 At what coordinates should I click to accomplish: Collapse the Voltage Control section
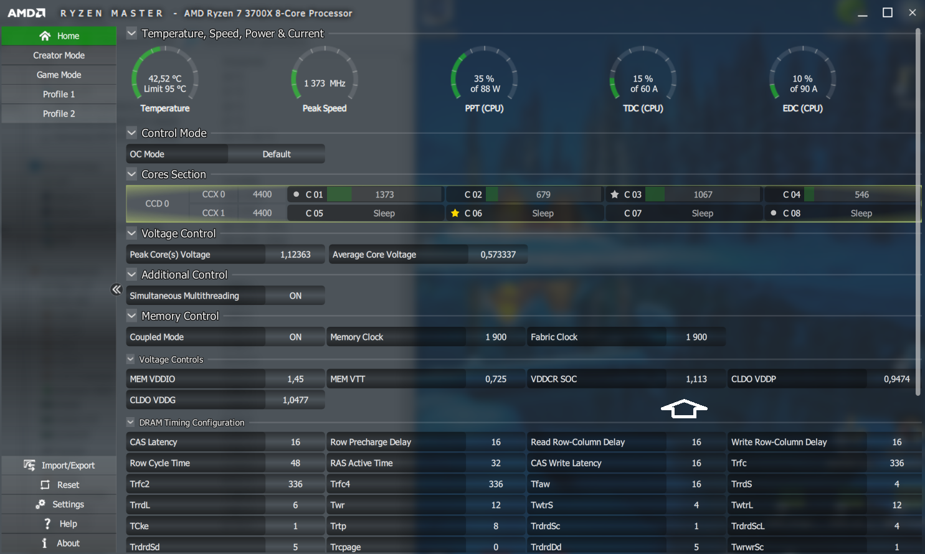coord(131,233)
